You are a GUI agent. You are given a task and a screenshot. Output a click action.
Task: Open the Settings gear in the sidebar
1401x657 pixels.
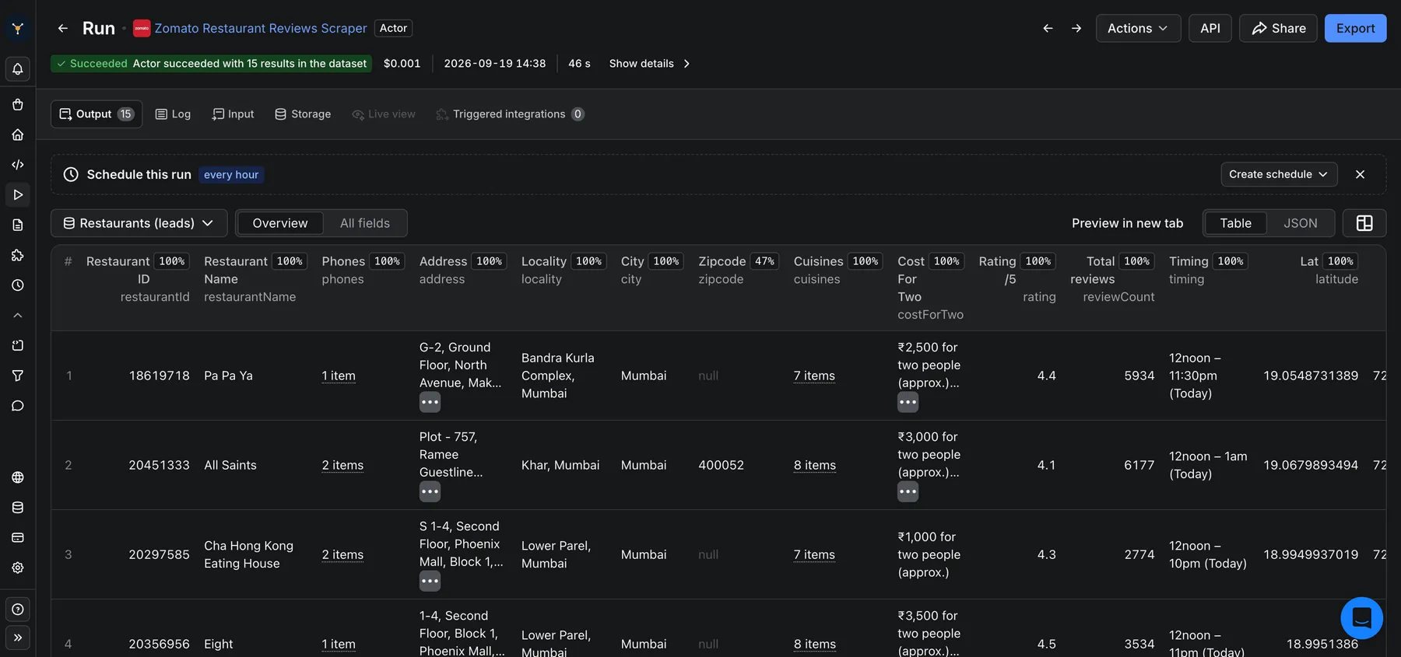[18, 568]
